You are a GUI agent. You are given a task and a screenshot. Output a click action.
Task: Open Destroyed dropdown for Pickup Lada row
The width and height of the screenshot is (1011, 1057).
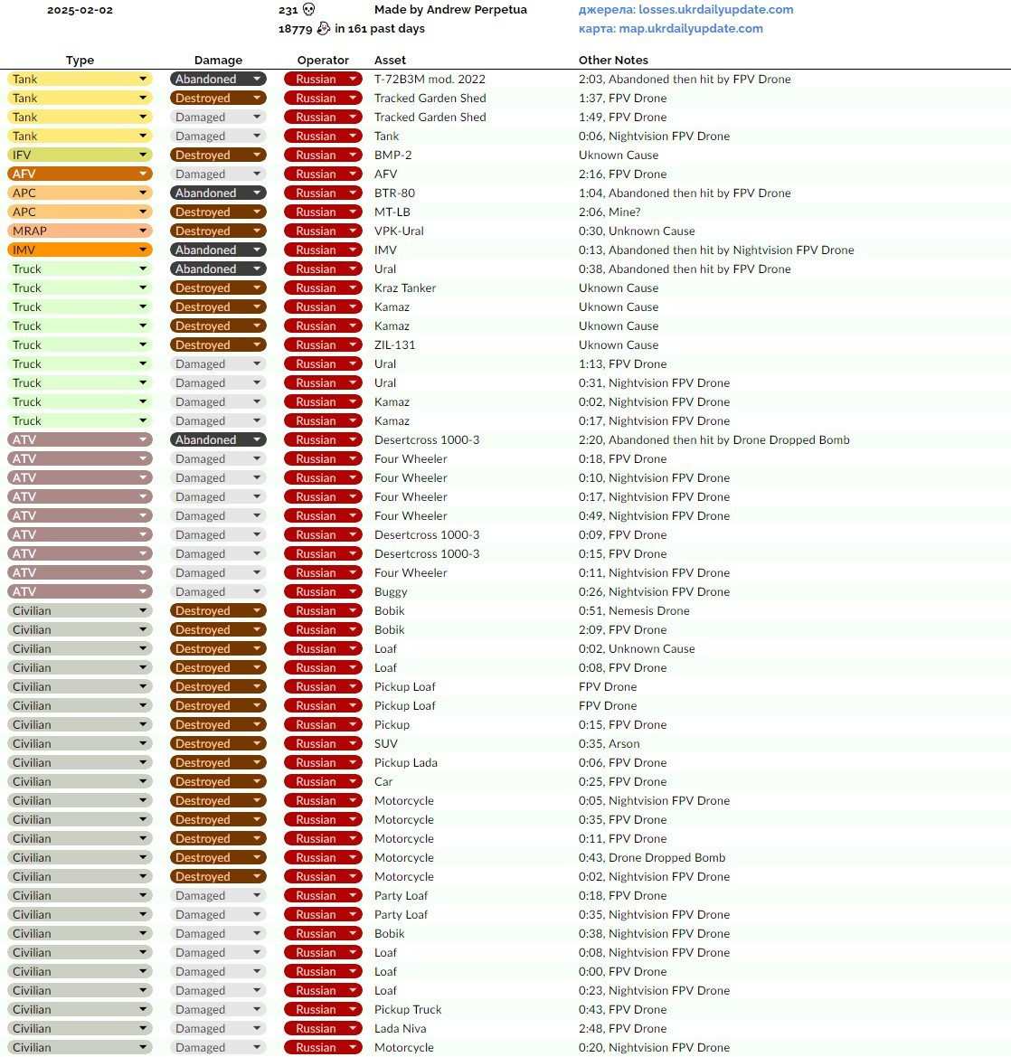(x=218, y=762)
